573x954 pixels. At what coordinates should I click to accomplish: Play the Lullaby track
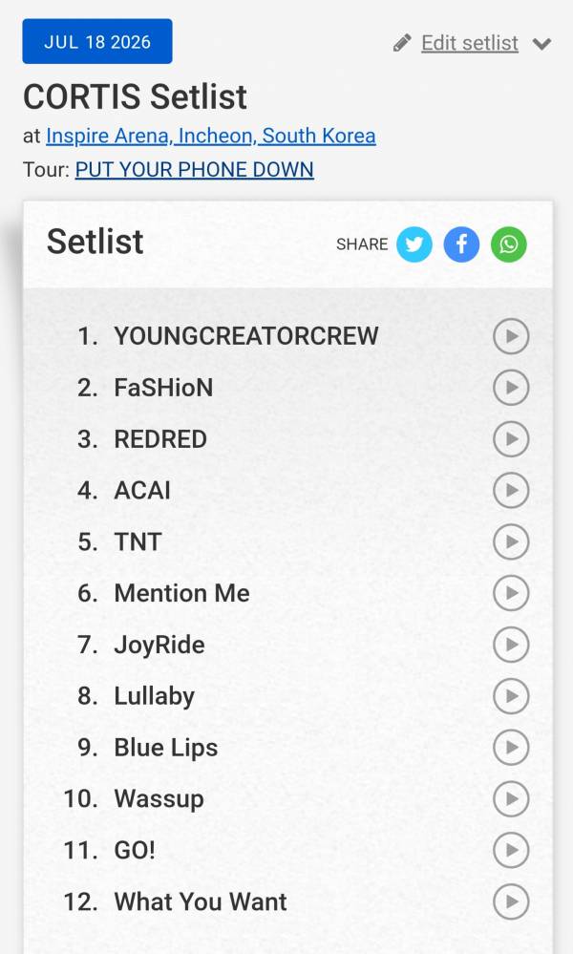click(x=511, y=696)
